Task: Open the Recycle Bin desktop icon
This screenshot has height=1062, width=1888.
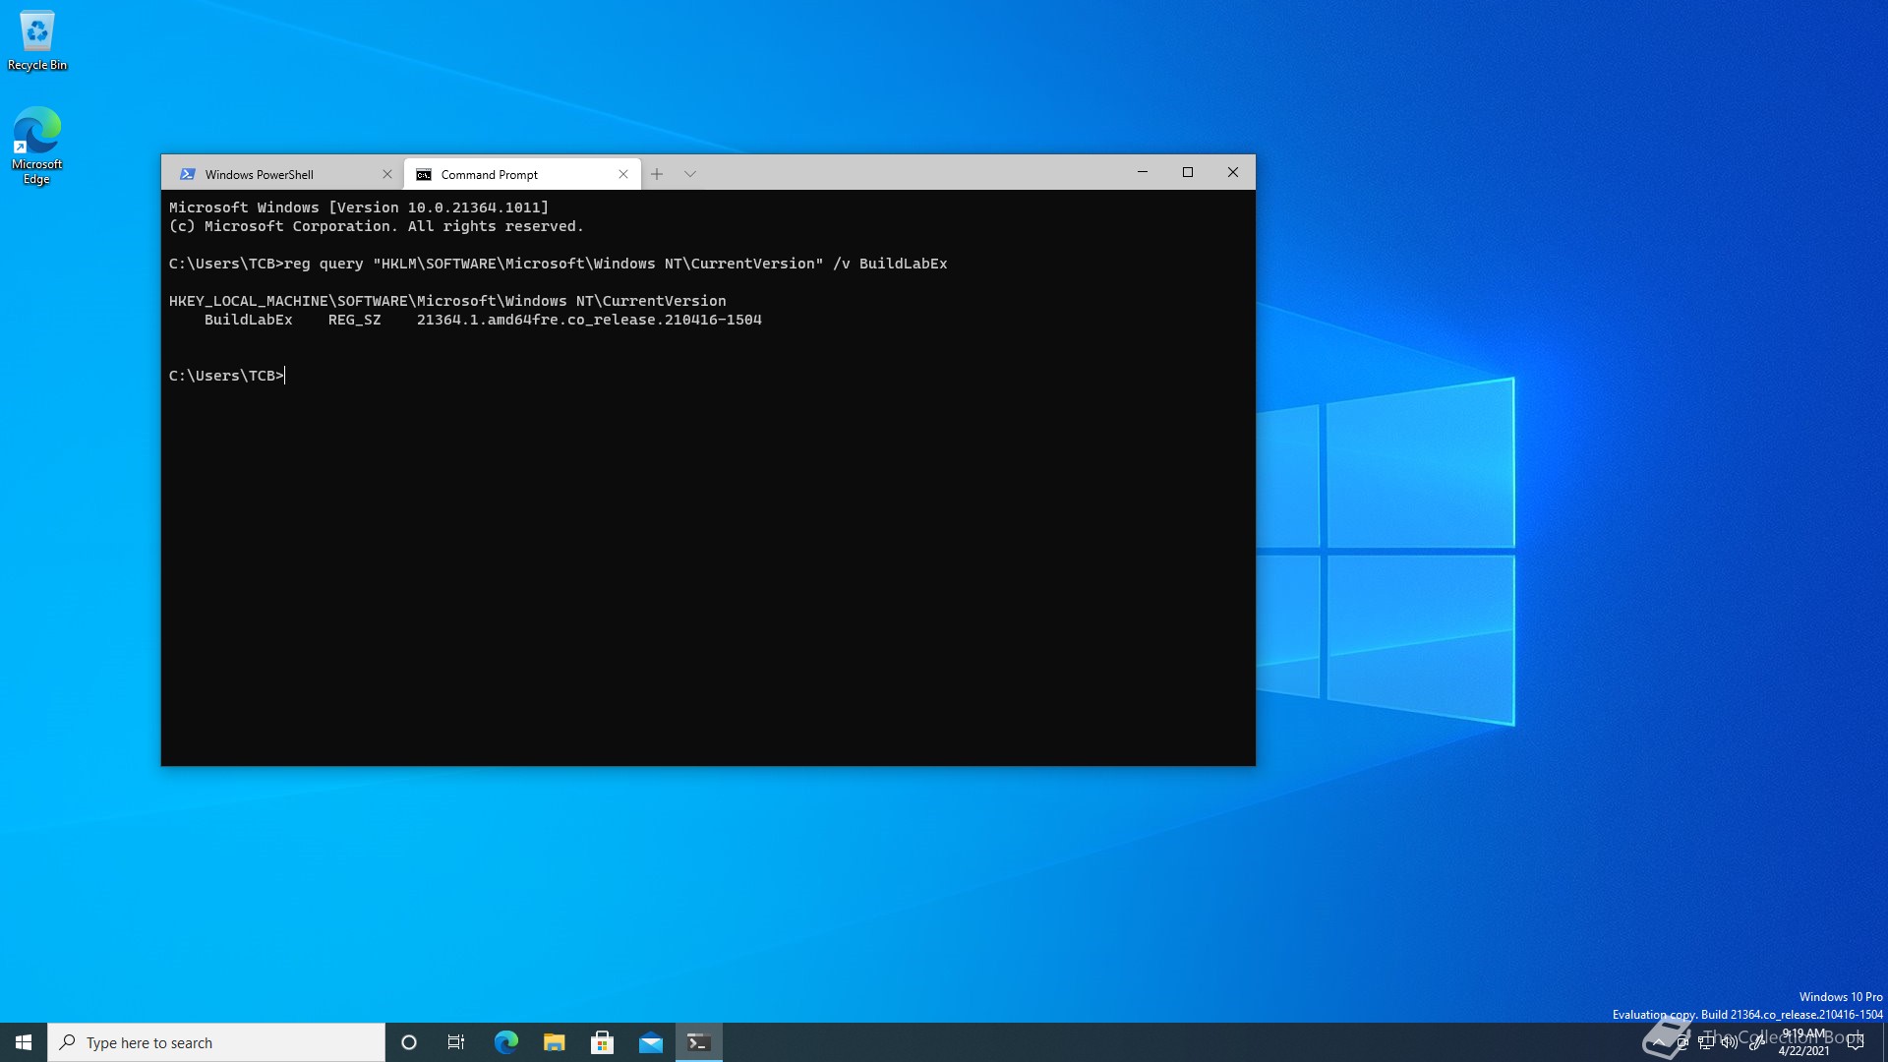Action: (37, 40)
